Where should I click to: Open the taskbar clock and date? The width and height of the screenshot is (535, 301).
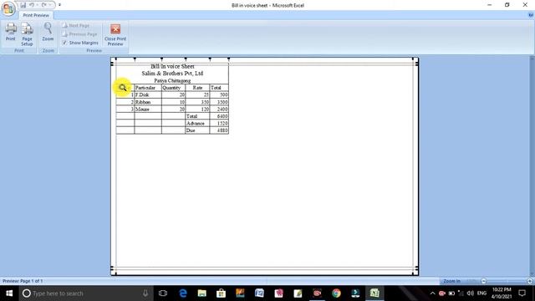click(502, 293)
